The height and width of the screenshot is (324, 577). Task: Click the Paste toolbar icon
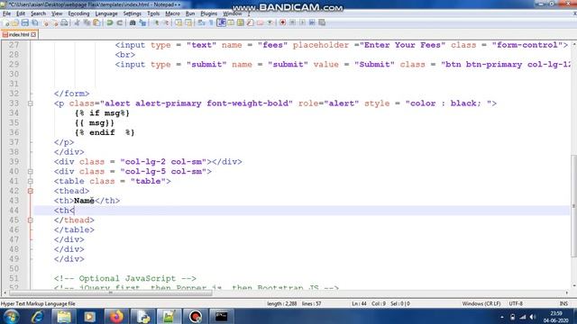point(96,22)
